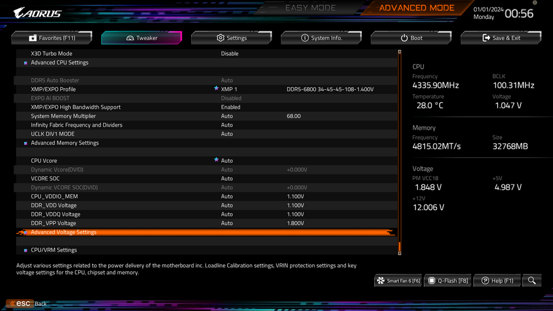Image resolution: width=553 pixels, height=311 pixels.
Task: Select the Dynamic Vcore(DVID) row
Action: tap(206, 170)
